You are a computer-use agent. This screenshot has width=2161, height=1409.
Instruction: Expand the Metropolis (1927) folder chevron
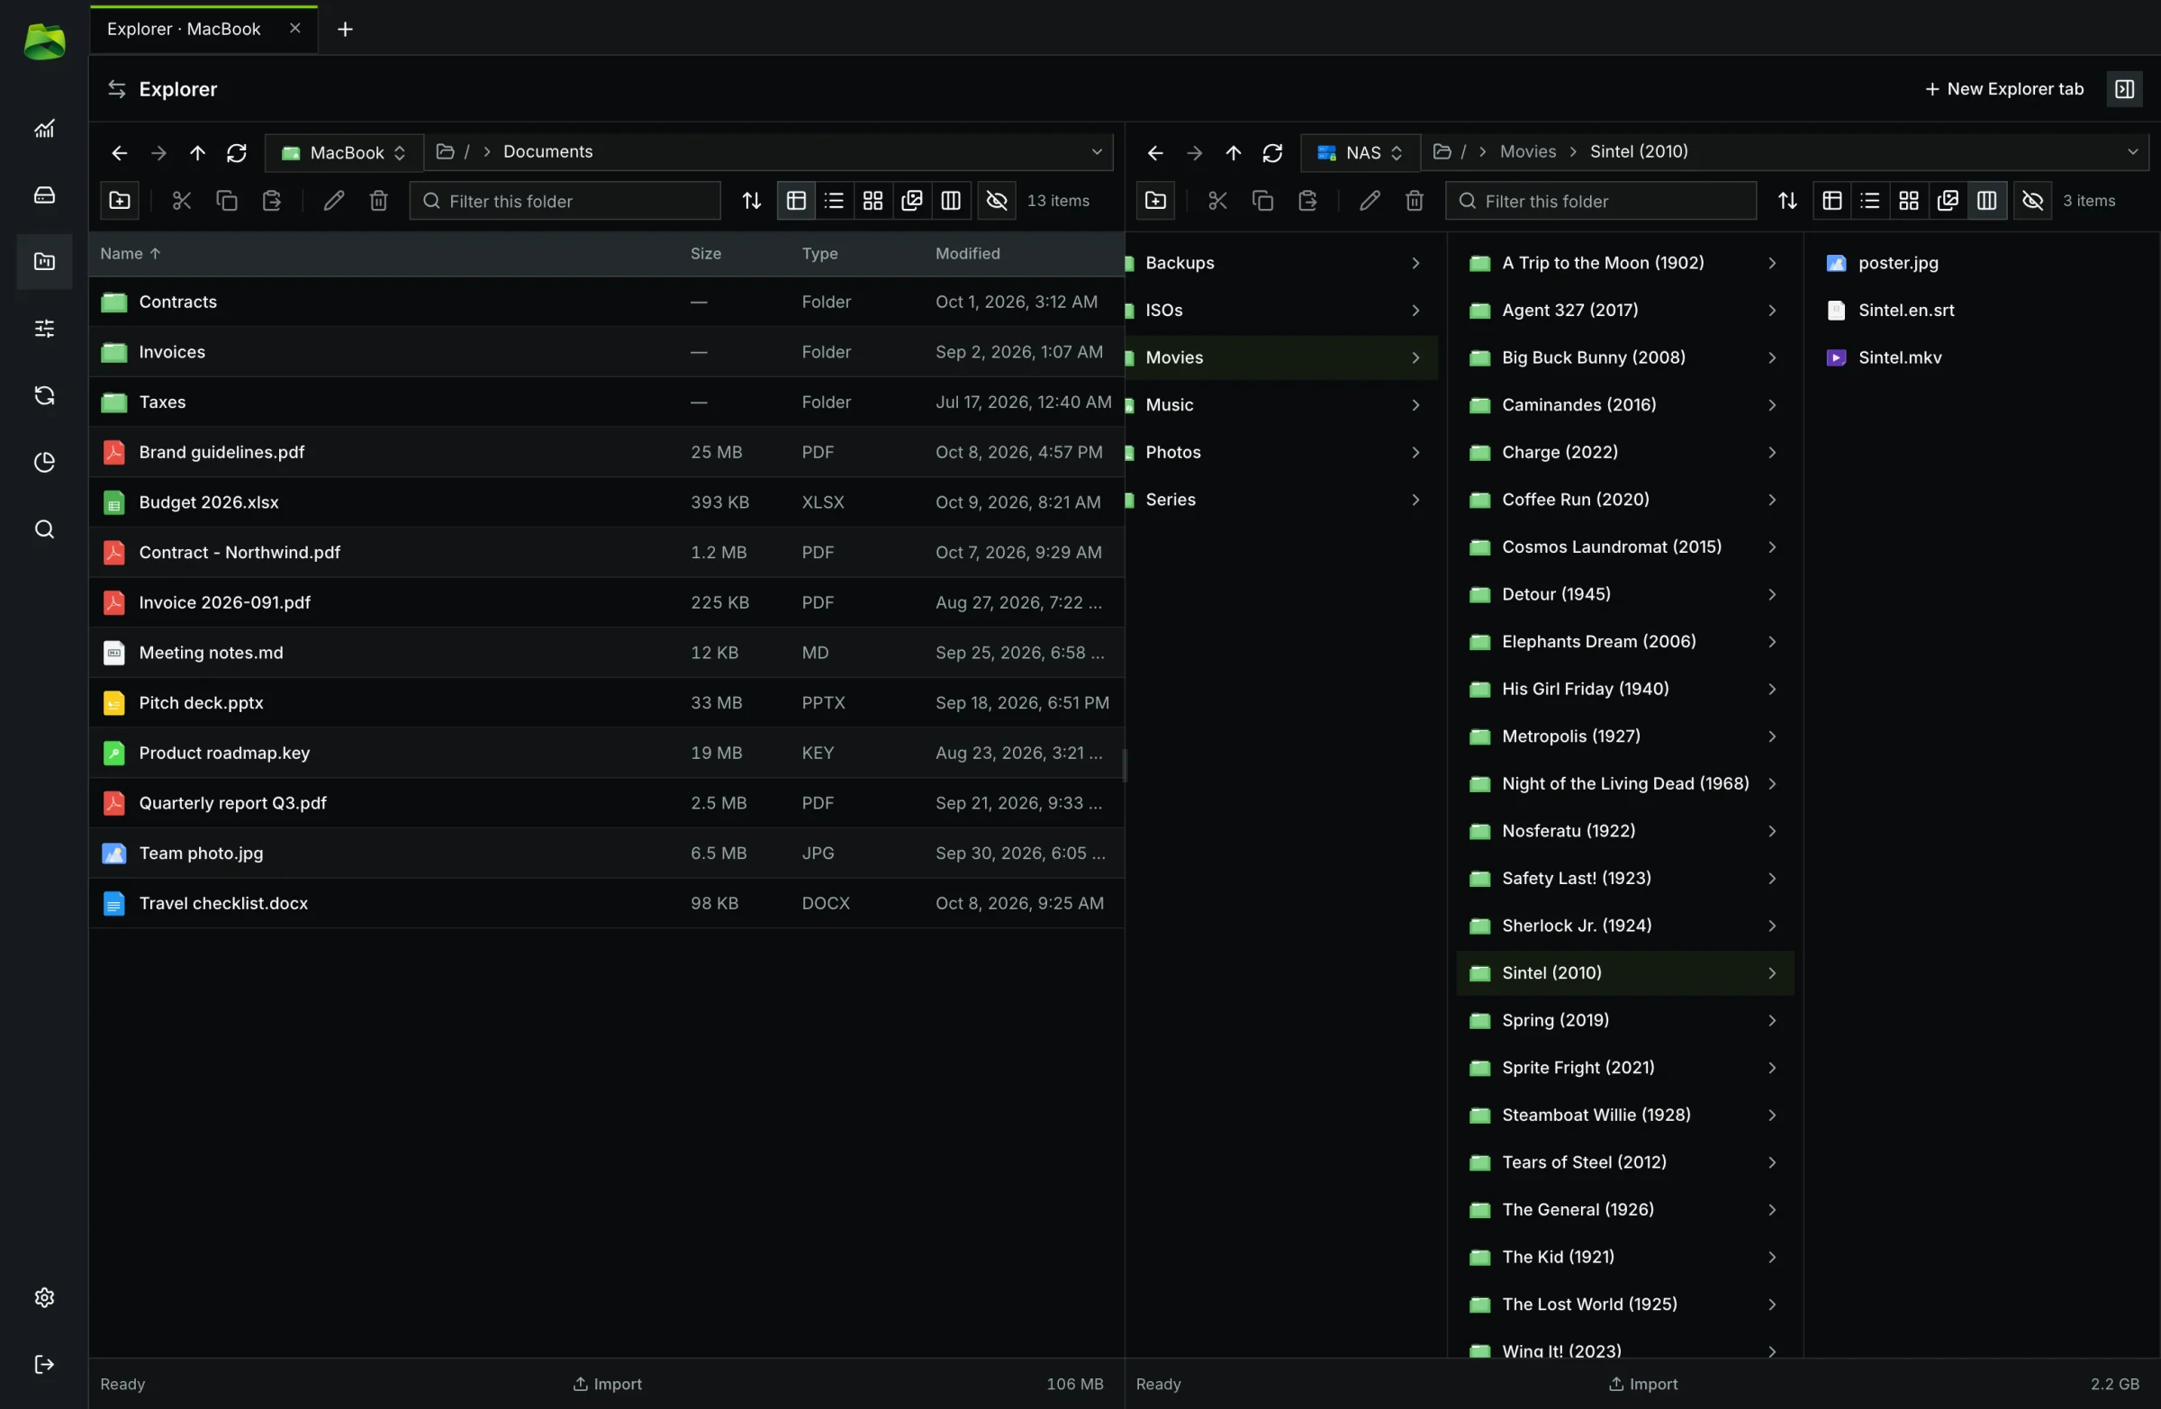point(1772,736)
